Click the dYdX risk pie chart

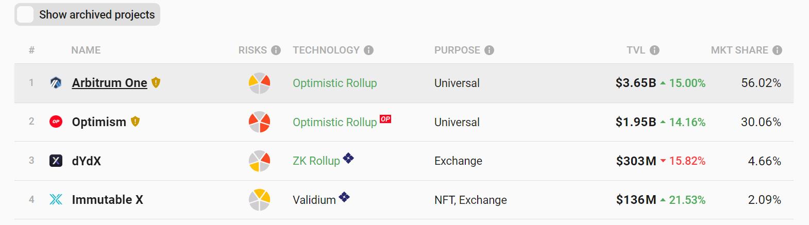coord(259,161)
